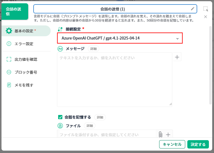Viewport: 214px width, 153px height.
Task: Switch to the メモを残す tab
Action: click(24, 85)
